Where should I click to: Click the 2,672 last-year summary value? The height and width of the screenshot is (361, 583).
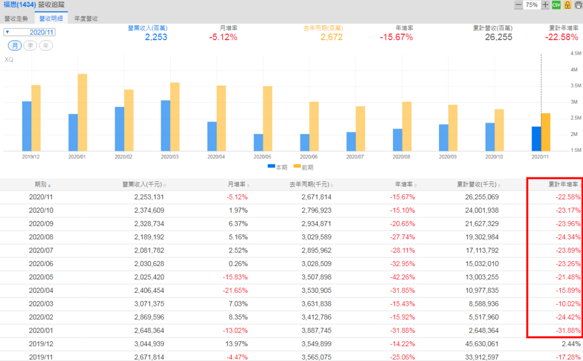332,37
